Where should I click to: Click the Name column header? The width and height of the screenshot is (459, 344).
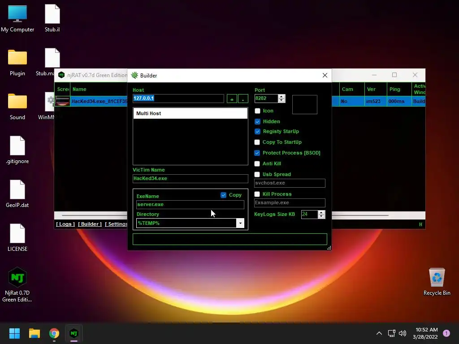click(99, 89)
